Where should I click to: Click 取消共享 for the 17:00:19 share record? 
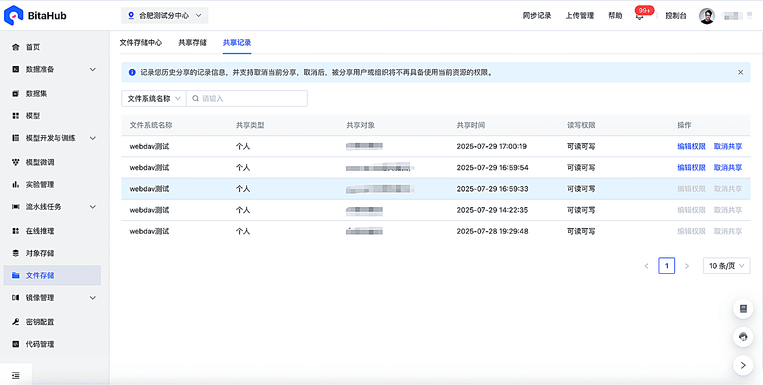728,146
